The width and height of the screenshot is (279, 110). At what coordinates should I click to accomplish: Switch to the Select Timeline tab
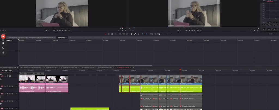pos(62,38)
